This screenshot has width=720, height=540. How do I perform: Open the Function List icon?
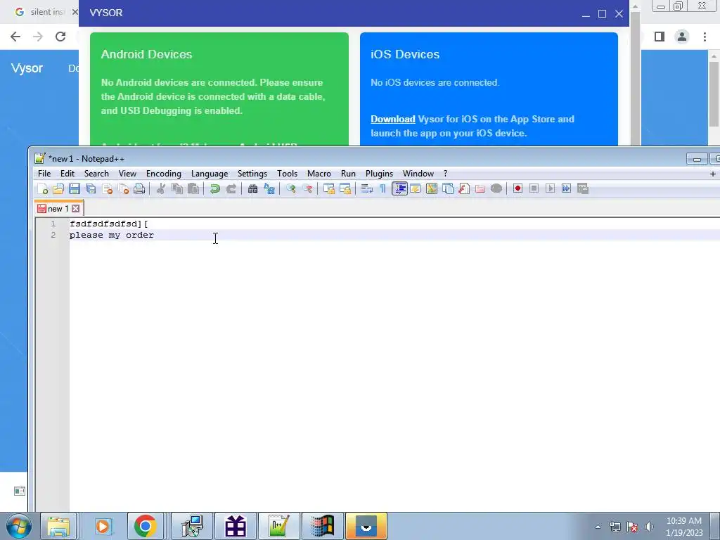pyautogui.click(x=464, y=188)
